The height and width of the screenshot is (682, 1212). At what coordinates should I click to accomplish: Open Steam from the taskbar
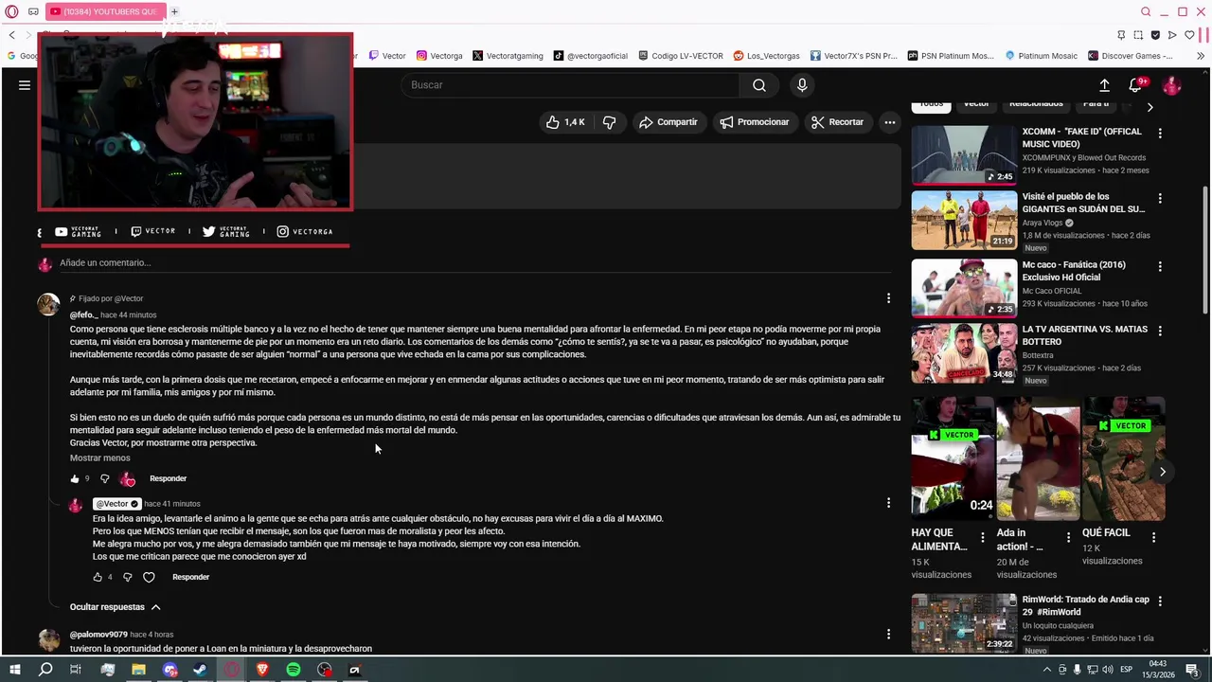tap(201, 670)
